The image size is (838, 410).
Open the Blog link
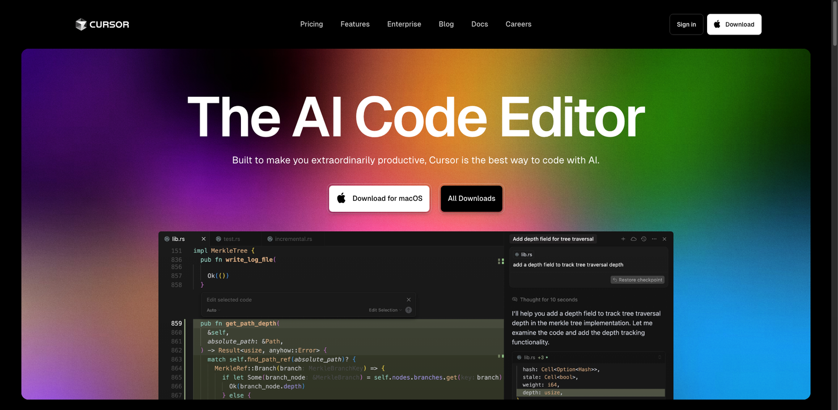tap(446, 24)
